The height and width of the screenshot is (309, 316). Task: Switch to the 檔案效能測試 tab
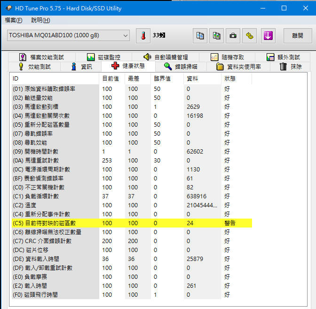pyautogui.click(x=42, y=57)
